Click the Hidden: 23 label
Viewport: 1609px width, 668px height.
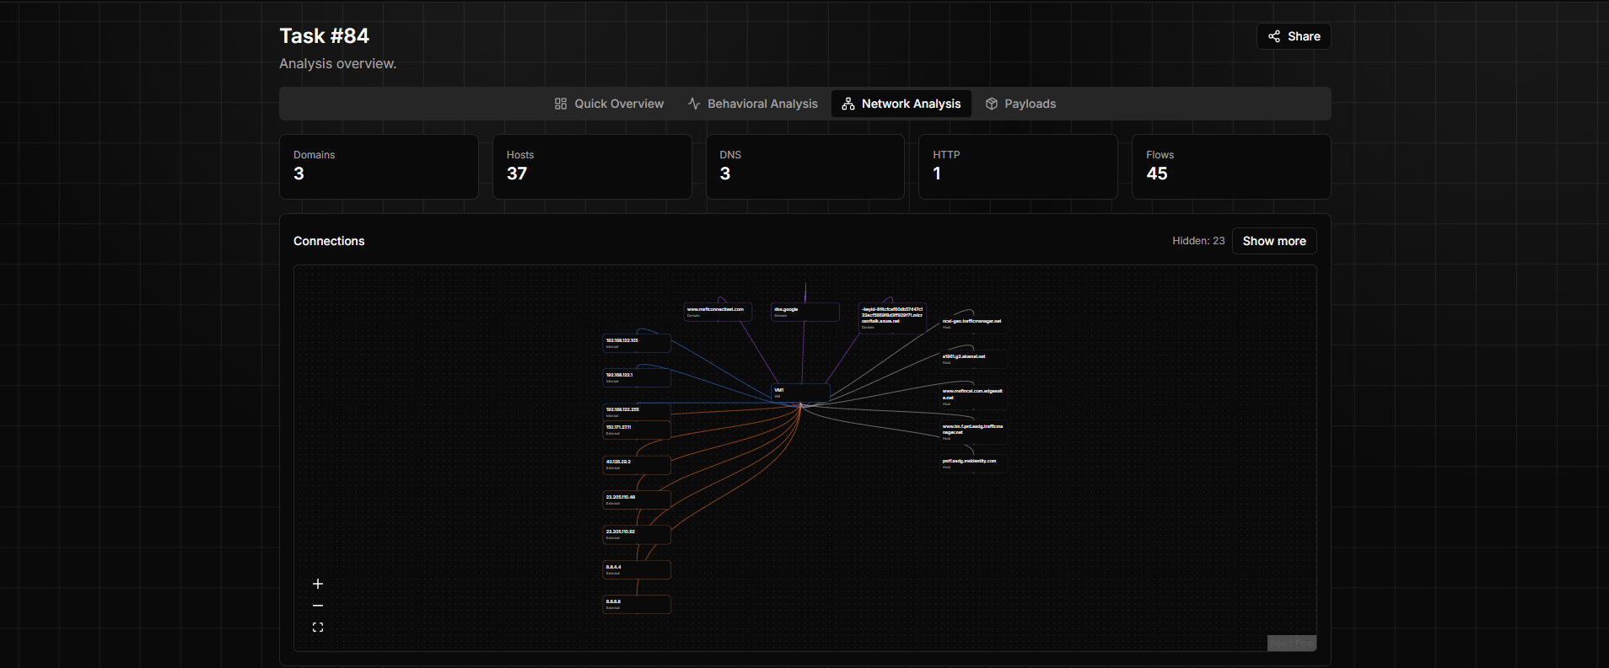tap(1198, 241)
